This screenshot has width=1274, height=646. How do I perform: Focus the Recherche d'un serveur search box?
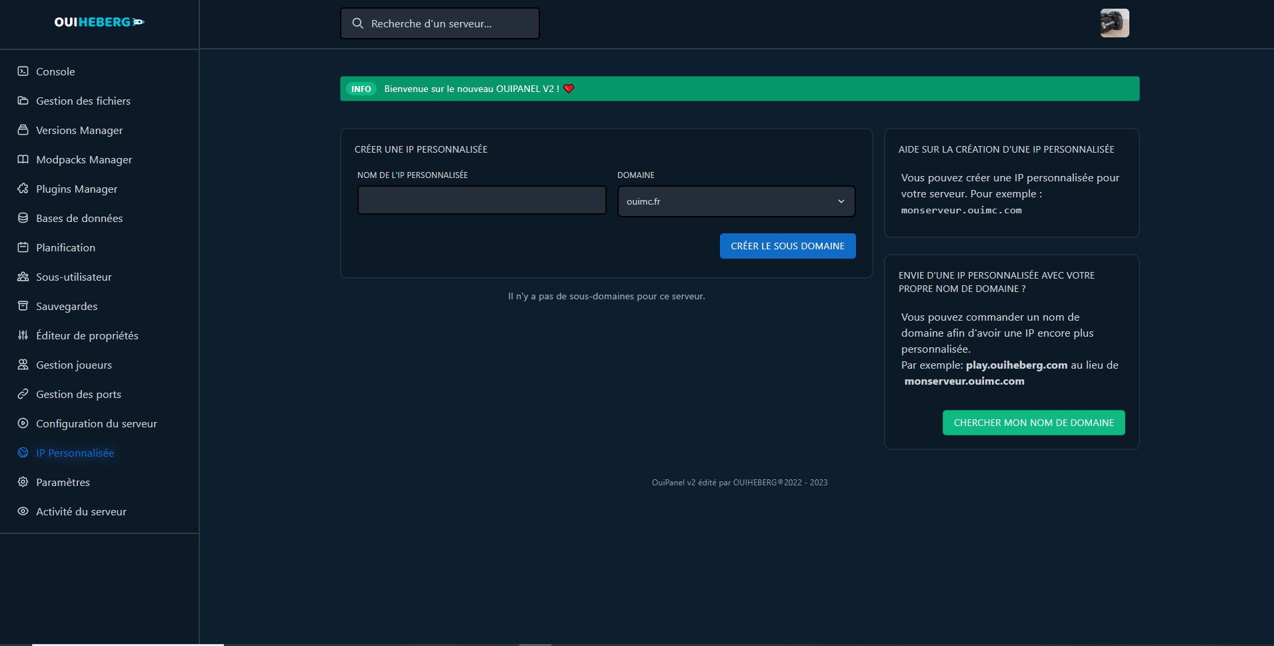tap(440, 23)
